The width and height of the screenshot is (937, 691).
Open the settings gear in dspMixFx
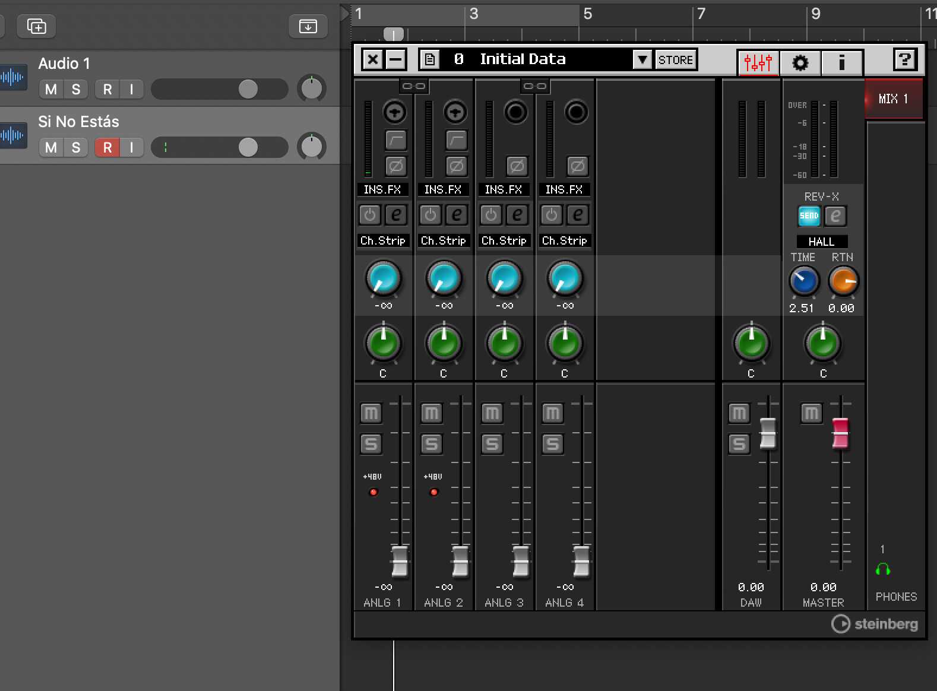[x=800, y=62]
